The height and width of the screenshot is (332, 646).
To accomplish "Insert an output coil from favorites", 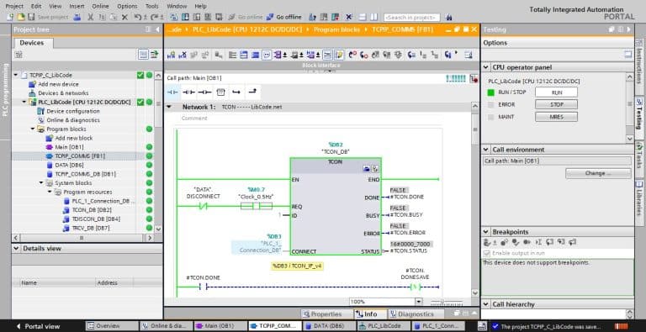I will point(204,92).
